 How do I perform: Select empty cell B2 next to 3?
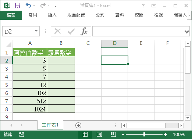tap(61, 61)
